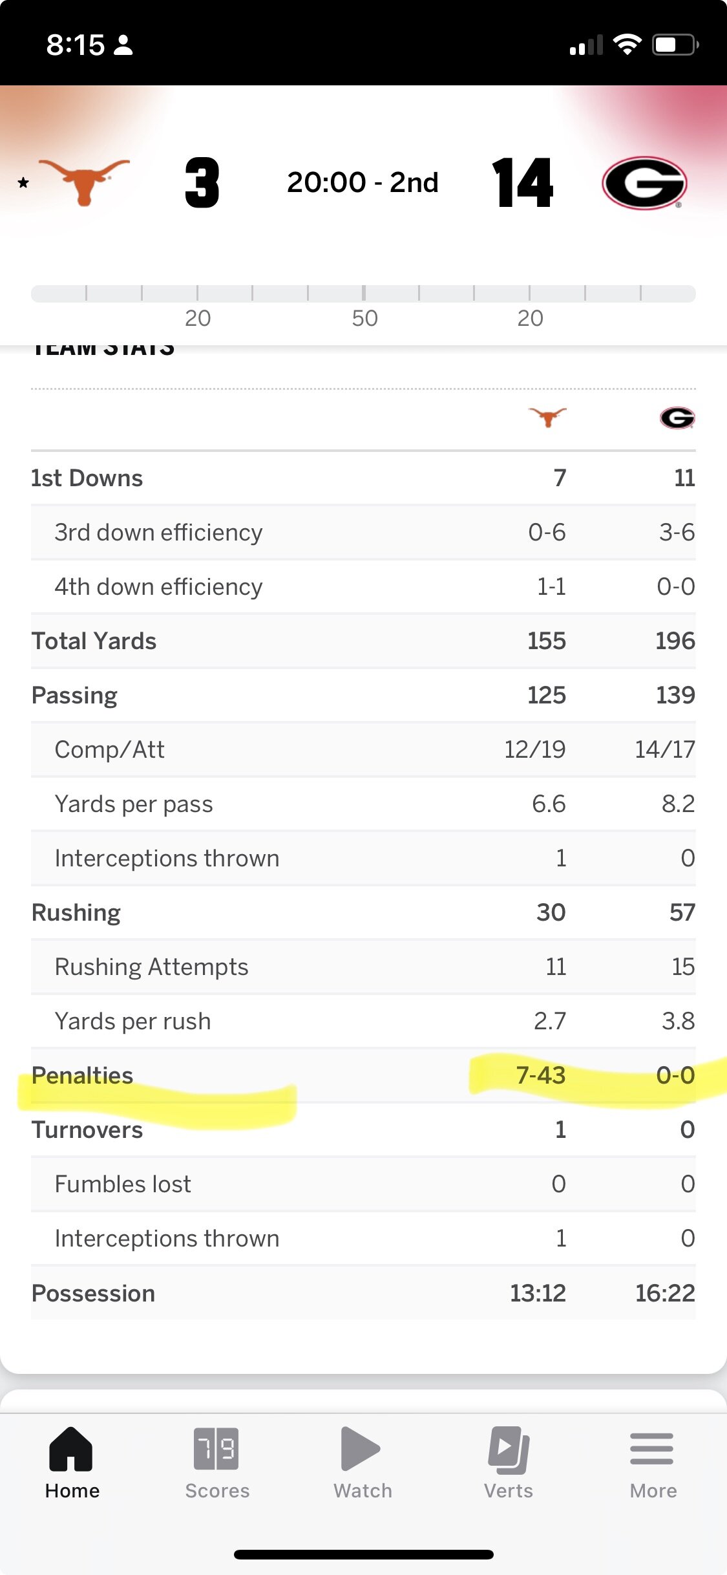The width and height of the screenshot is (727, 1575).
Task: Tap the Longhorns column header logo
Action: (x=547, y=417)
